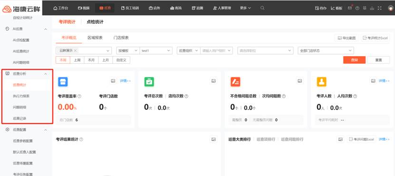Save screenshot of 考评总次数 card

coord(213,81)
